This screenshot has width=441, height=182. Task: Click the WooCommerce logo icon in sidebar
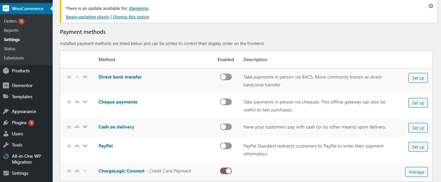[x=6, y=9]
